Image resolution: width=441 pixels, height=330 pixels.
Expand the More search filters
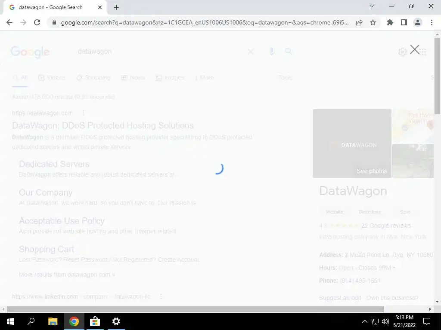[205, 78]
